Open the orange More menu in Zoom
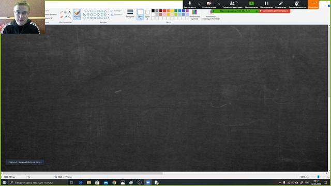Screen dimensions: 331x186 313,4
